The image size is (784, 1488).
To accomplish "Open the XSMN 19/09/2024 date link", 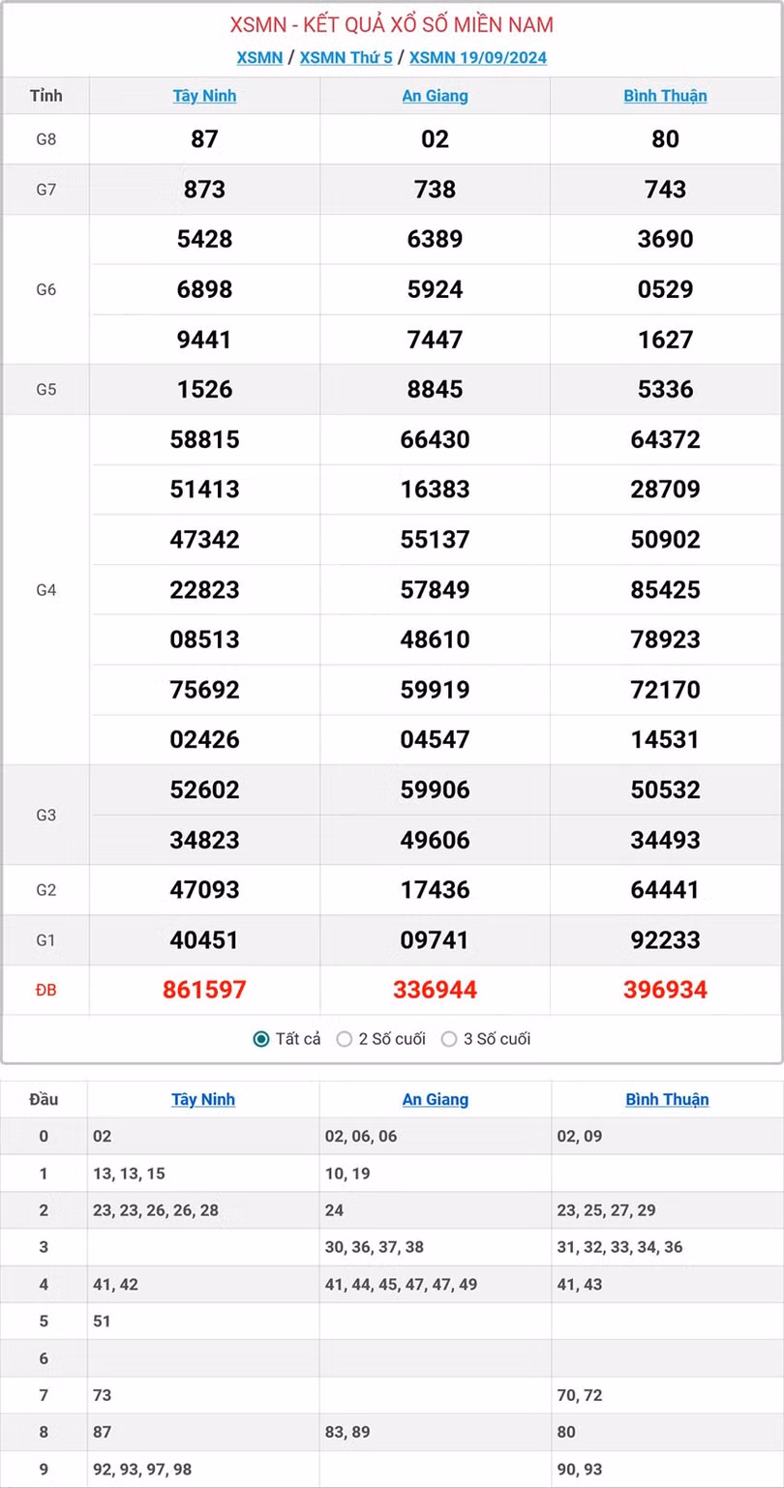I will 477,57.
